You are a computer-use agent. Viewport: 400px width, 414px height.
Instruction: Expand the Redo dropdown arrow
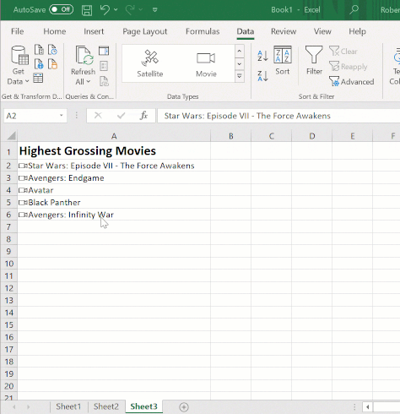coord(141,10)
